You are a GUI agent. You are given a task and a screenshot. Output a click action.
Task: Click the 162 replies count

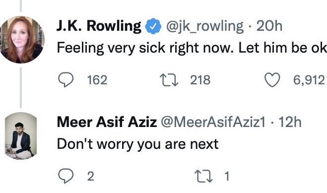tap(97, 80)
